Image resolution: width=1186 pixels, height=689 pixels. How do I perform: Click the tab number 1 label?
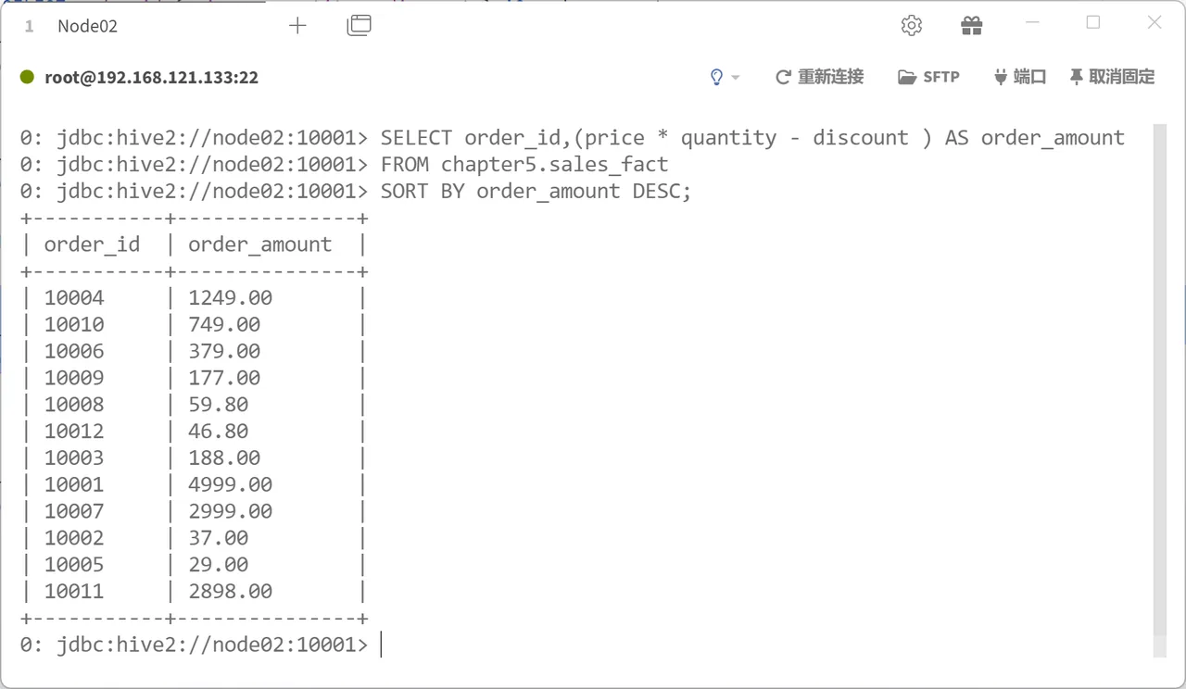coord(29,26)
